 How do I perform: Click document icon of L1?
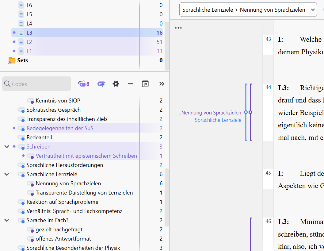pyautogui.click(x=21, y=51)
